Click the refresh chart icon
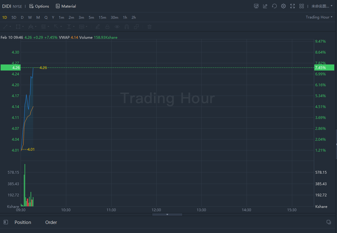The width and height of the screenshot is (337, 233). (x=274, y=6)
